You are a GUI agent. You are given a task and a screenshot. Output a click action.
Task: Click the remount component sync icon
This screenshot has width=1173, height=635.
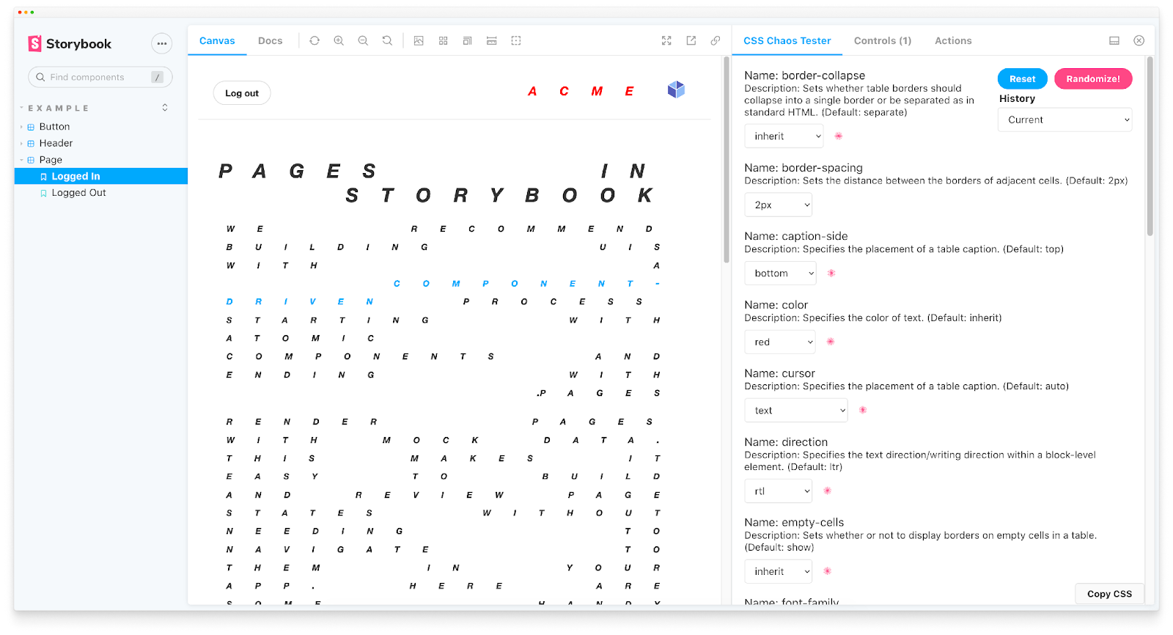315,41
